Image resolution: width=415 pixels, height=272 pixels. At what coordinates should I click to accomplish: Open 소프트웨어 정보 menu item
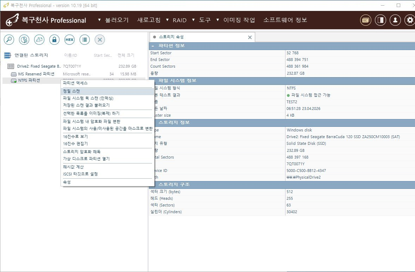(x=285, y=20)
